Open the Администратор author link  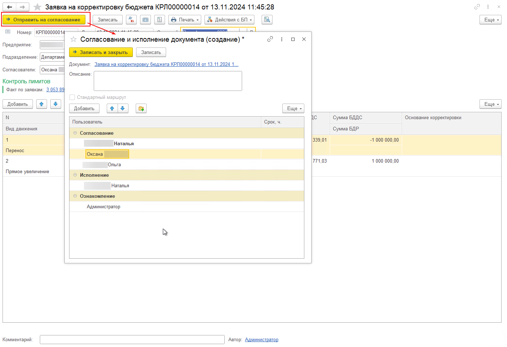(262, 339)
